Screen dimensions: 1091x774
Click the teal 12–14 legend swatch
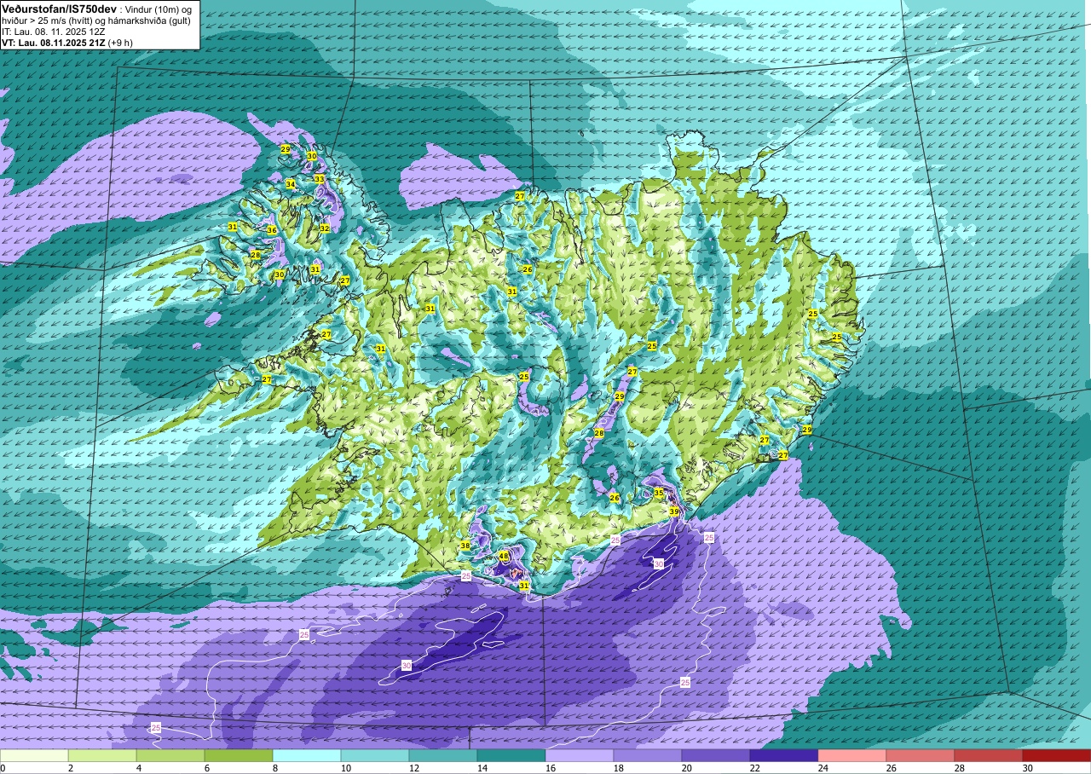click(x=443, y=755)
